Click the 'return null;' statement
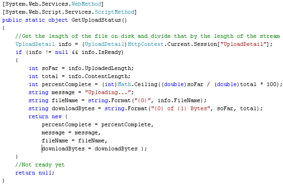Screen dimensions: 283x184 click(35, 173)
